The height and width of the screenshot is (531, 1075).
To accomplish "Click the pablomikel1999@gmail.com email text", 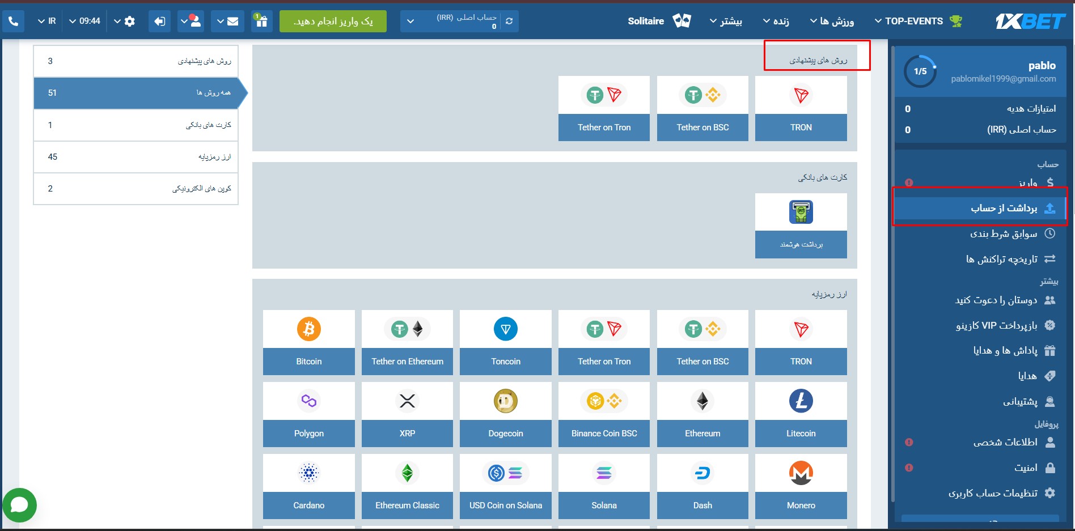I will pyautogui.click(x=1004, y=79).
